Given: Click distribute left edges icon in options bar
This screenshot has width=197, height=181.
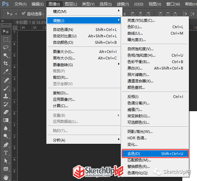Looking at the screenshot, I should [185, 13].
